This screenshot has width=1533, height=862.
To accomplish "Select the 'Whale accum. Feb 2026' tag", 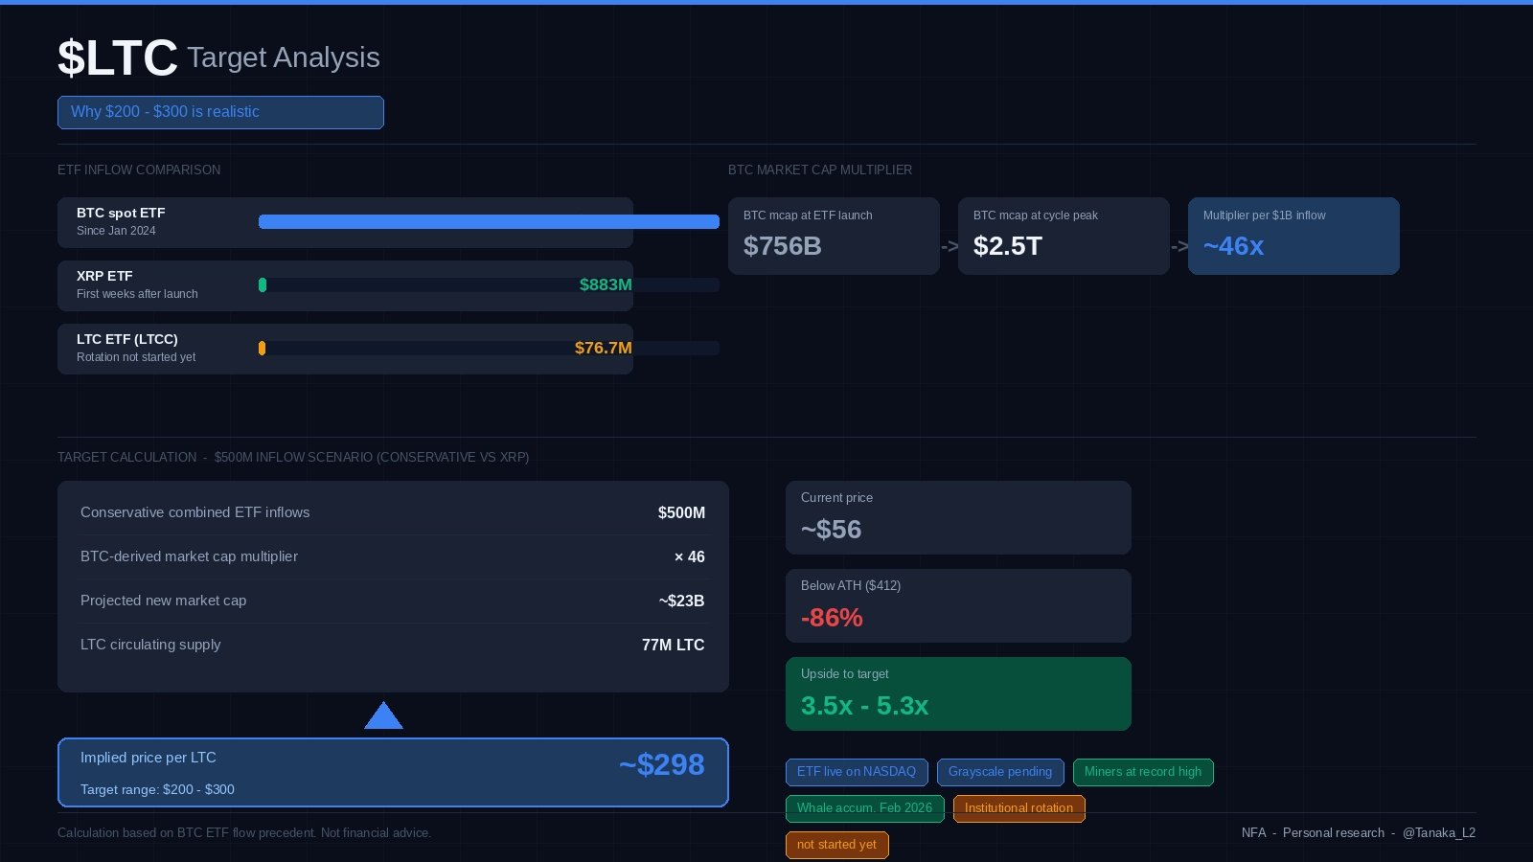I will coord(864,808).
